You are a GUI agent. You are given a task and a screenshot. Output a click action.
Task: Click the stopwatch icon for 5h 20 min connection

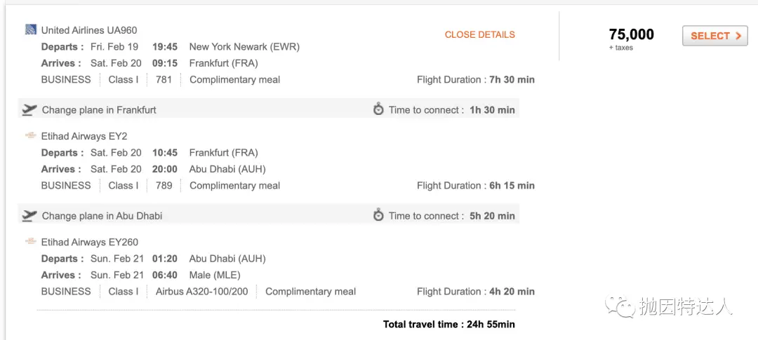pos(378,215)
